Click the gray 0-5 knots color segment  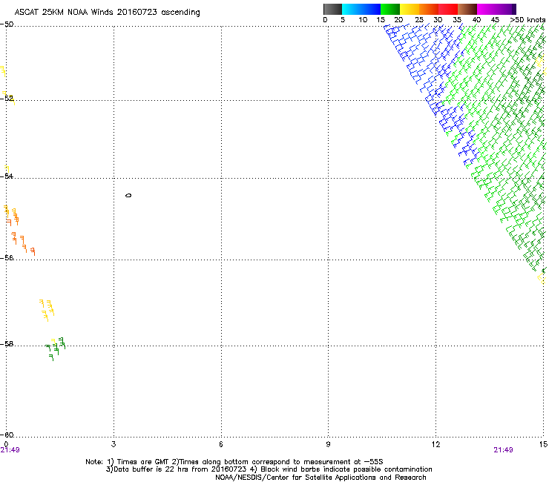pos(332,9)
